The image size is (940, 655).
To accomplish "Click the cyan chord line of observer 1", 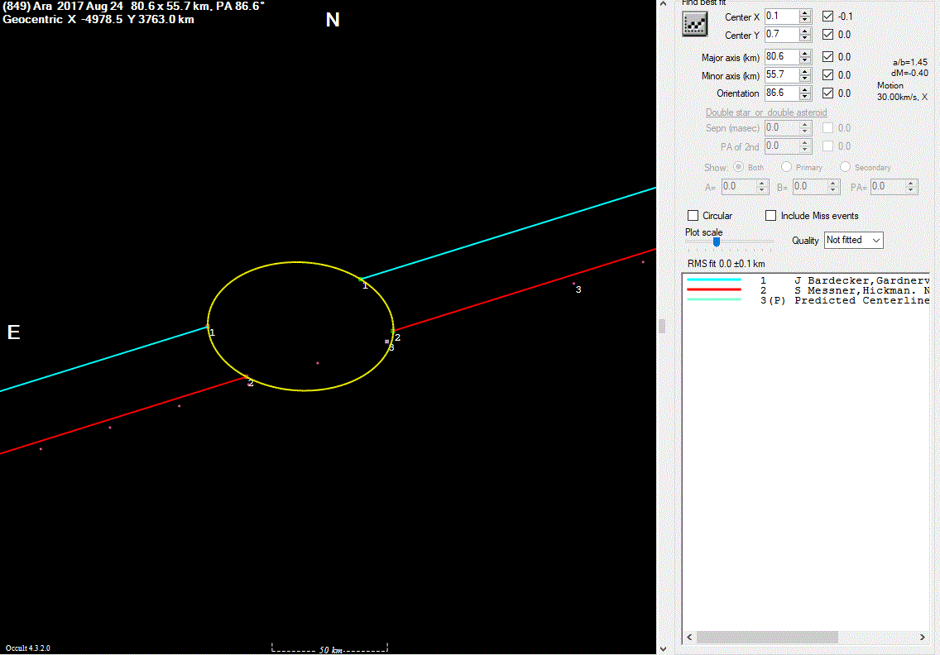I will [x=510, y=234].
